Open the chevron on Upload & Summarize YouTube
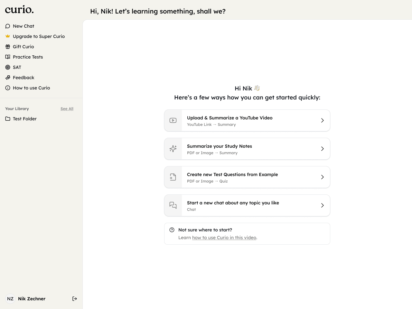Screen dimensions: 412x309 [x=322, y=120]
